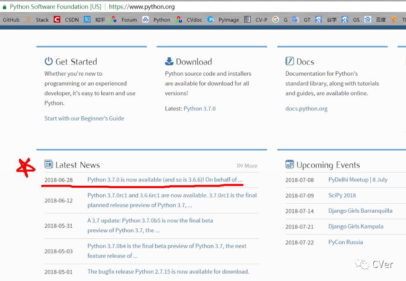Screen dimensions: 406x281
Task: Open the Python bookmark in bookmarks bar
Action: pyautogui.click(x=157, y=20)
